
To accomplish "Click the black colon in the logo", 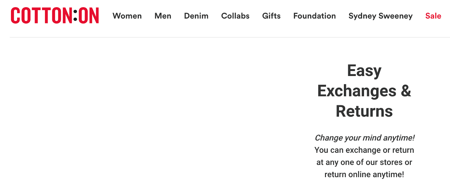I will 75,16.
